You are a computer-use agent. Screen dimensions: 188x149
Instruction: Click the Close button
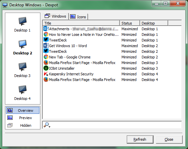[x=169, y=139]
